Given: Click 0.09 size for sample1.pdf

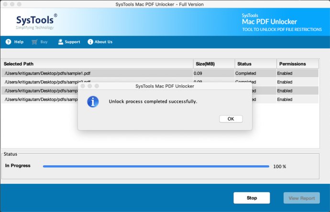Looking at the screenshot, I should [198, 73].
